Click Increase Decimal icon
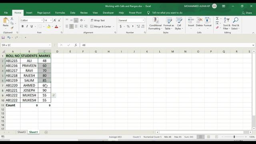256x144 pixels. tap(138, 26)
